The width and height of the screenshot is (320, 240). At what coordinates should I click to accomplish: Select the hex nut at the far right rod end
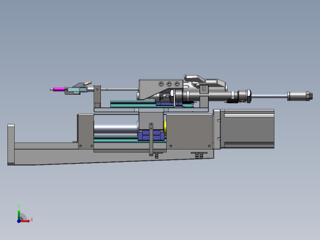click(309, 96)
